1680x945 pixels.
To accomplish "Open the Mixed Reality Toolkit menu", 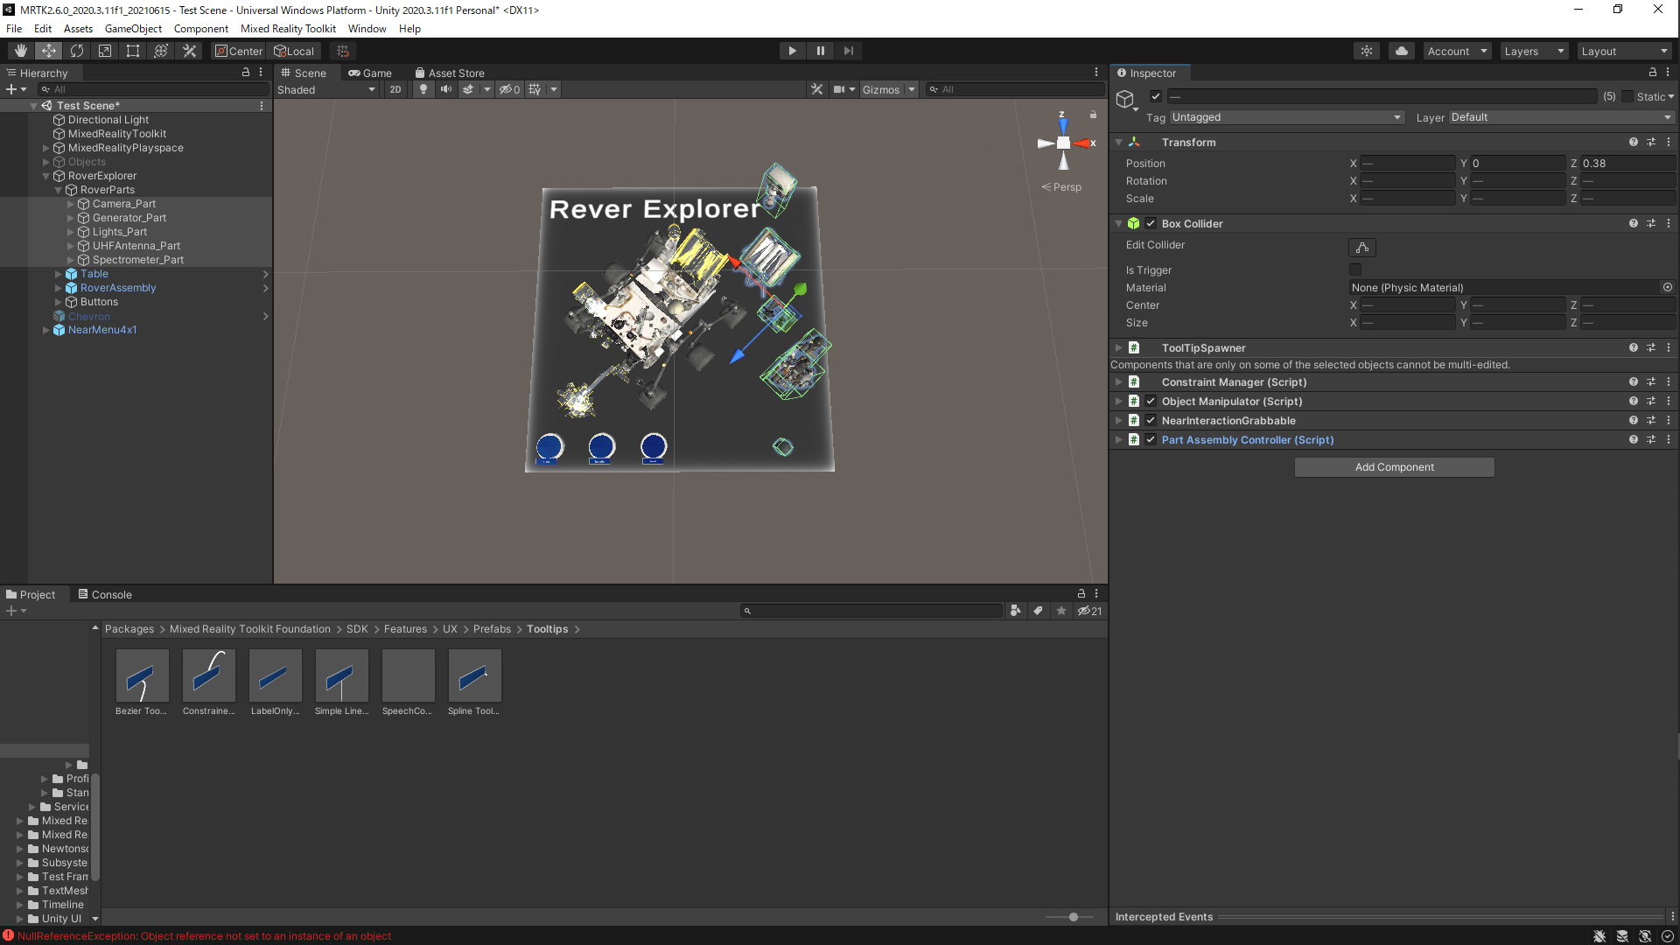I will [288, 28].
